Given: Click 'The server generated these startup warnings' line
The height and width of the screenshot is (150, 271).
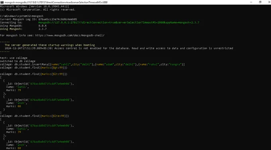Looking at the screenshot, I should pos(50,45).
